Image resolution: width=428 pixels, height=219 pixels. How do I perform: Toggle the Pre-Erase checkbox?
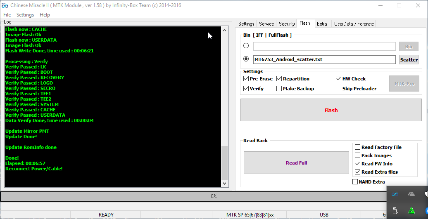click(246, 79)
